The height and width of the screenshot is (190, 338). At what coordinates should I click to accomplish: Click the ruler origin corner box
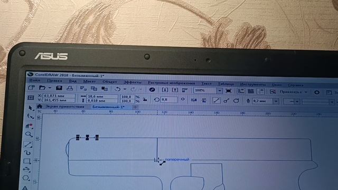point(39,111)
